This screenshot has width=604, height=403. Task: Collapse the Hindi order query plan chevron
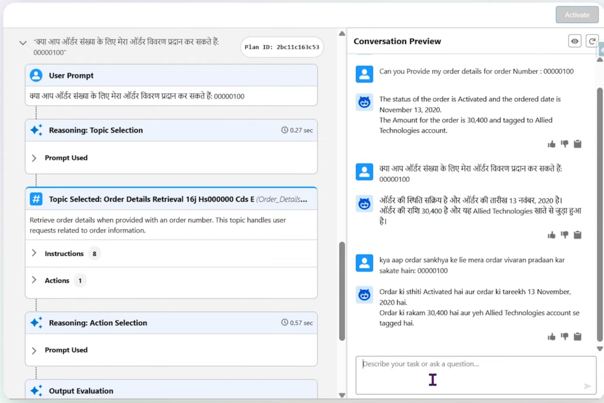23,42
